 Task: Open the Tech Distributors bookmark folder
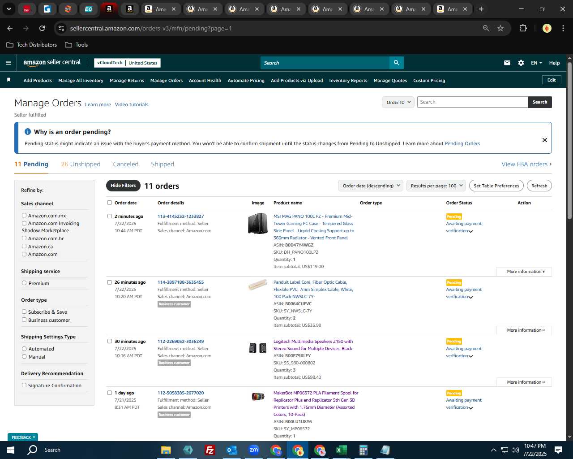(32, 45)
